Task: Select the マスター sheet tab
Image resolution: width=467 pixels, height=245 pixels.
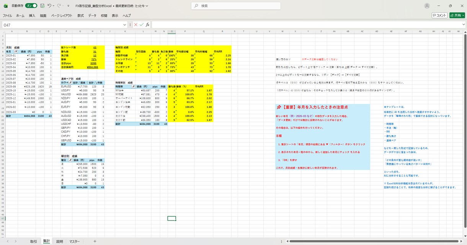Action: click(74, 241)
